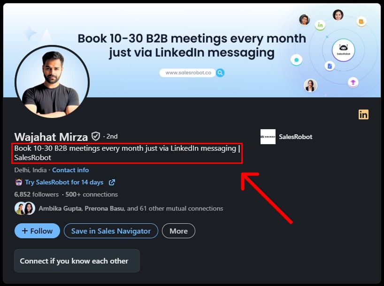View Wajahat Mirza's profile photo

52,82
